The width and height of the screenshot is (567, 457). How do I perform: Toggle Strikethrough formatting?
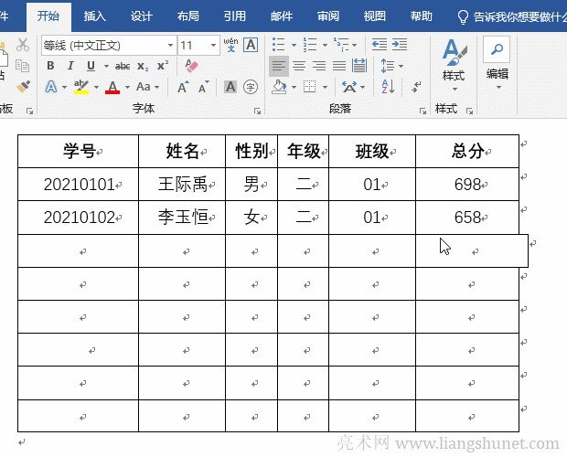pos(123,66)
